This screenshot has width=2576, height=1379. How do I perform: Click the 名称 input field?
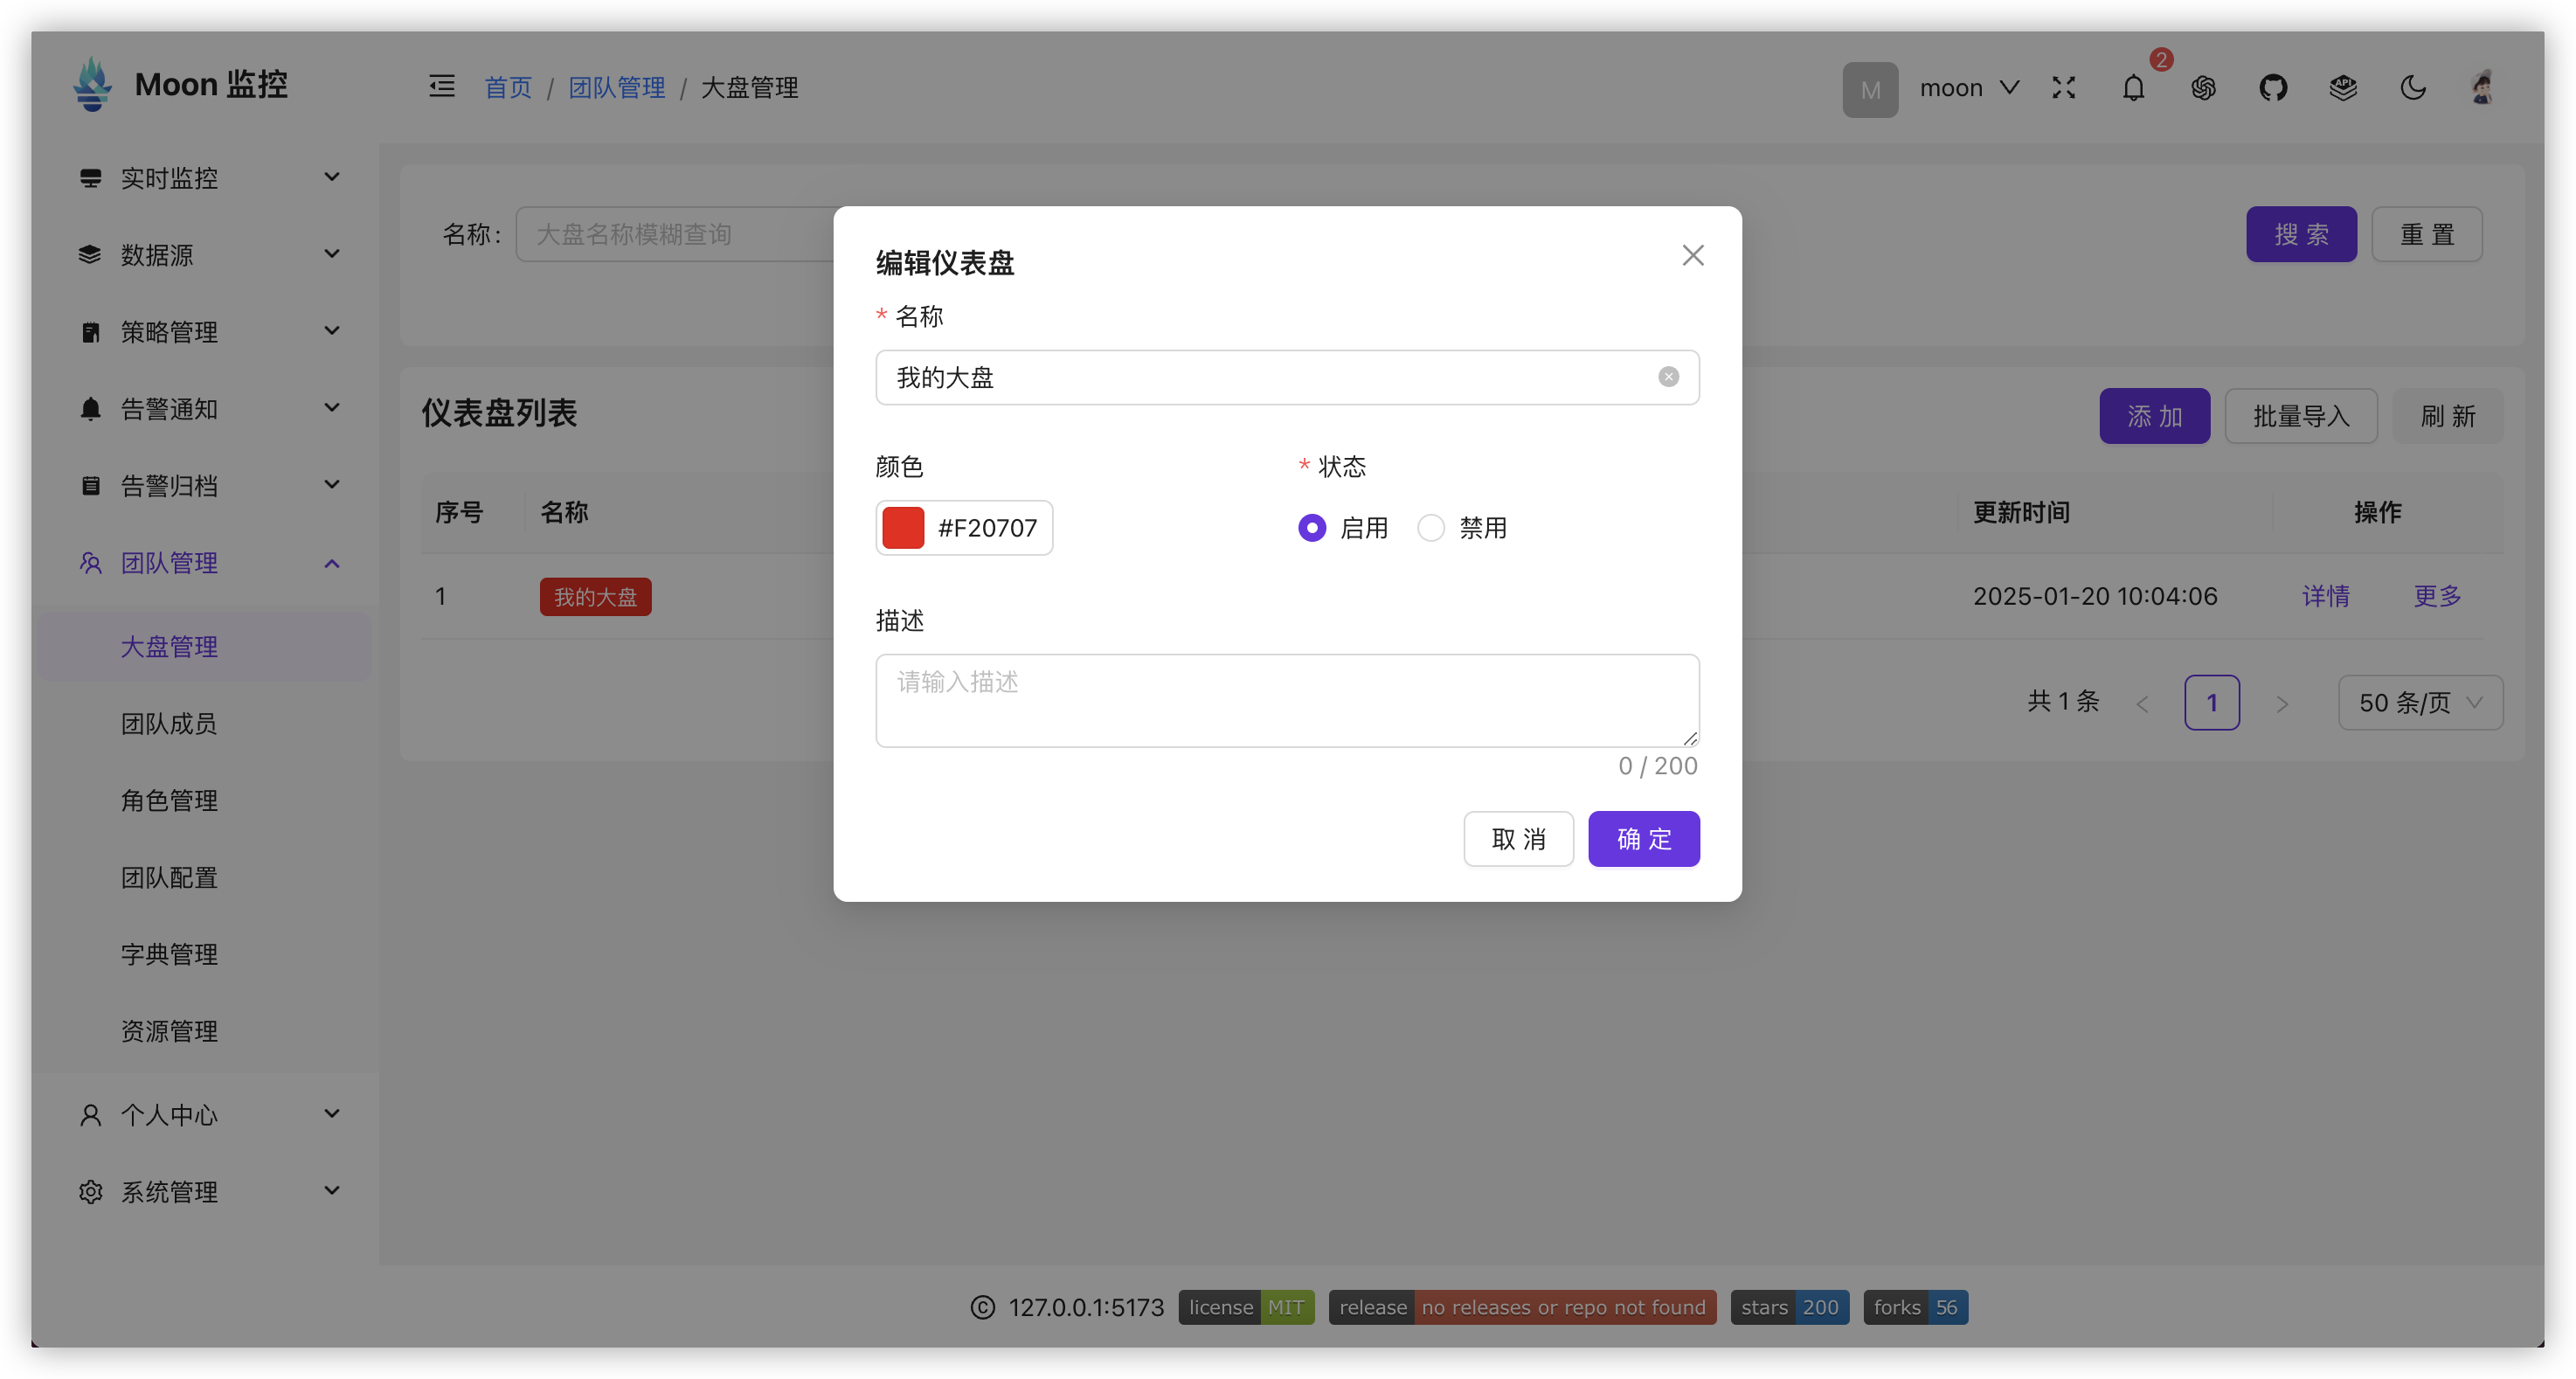point(1288,378)
